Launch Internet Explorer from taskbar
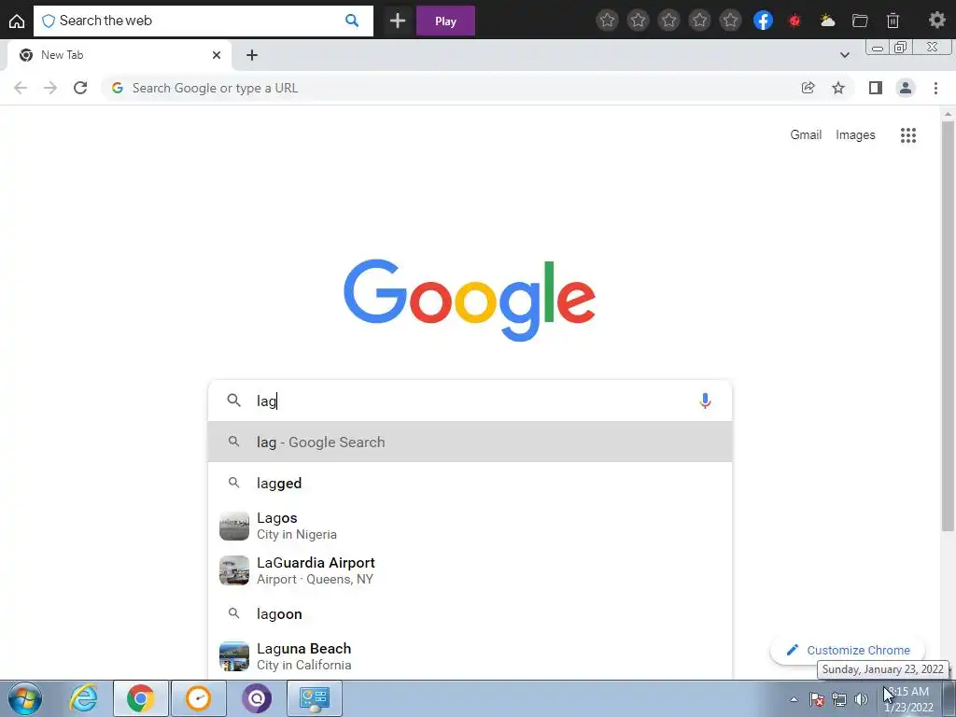Viewport: 956px width, 717px height. point(83,698)
